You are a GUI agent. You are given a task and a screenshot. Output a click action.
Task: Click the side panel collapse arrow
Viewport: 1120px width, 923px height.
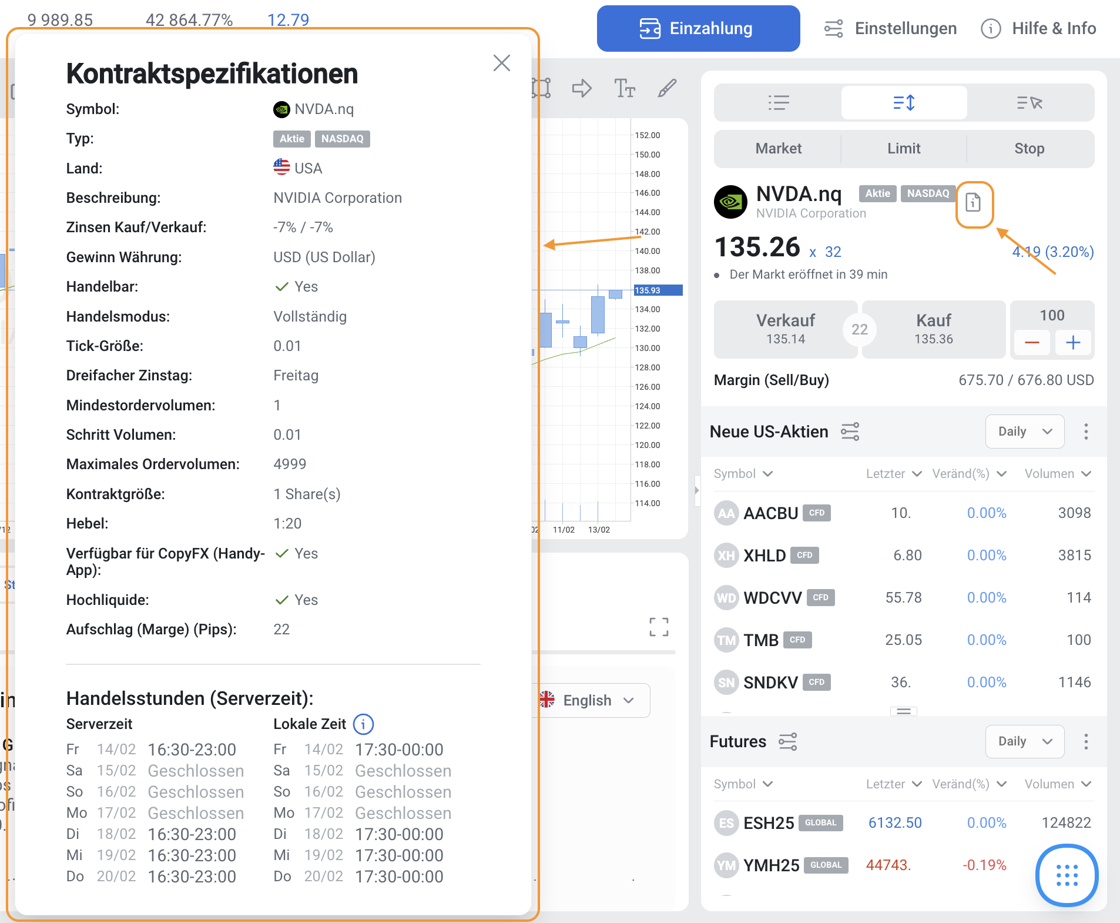click(697, 490)
